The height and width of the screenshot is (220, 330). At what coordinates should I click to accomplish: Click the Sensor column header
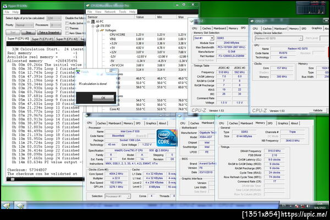111,17
